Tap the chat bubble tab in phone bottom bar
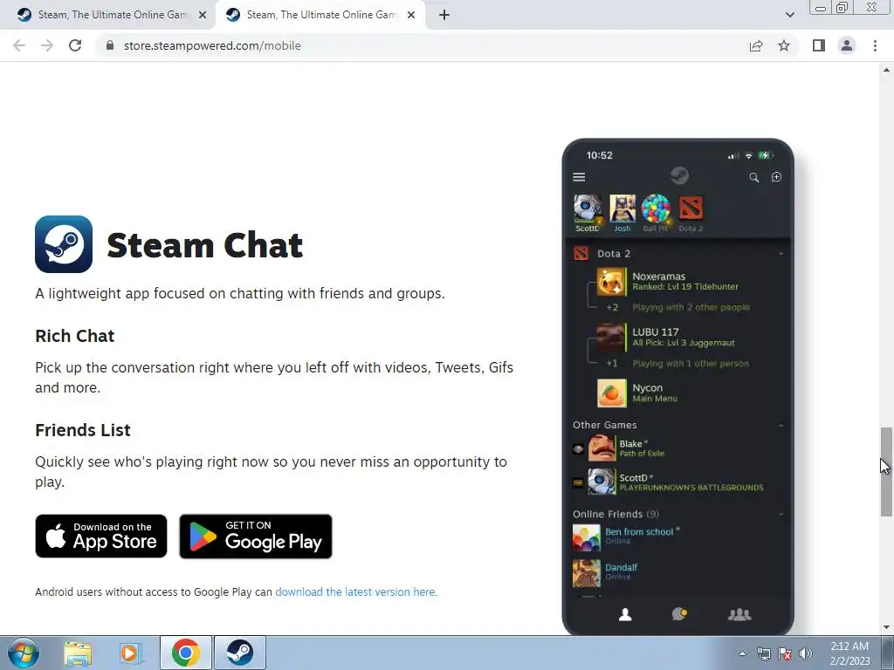 (x=679, y=614)
